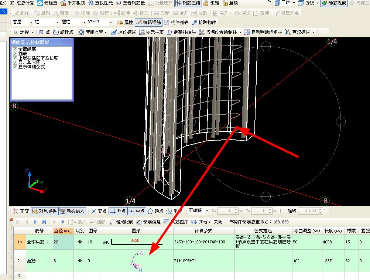The image size is (370, 280).
Task: Toggle 对象捕捉 object snap
Action: 44,211
